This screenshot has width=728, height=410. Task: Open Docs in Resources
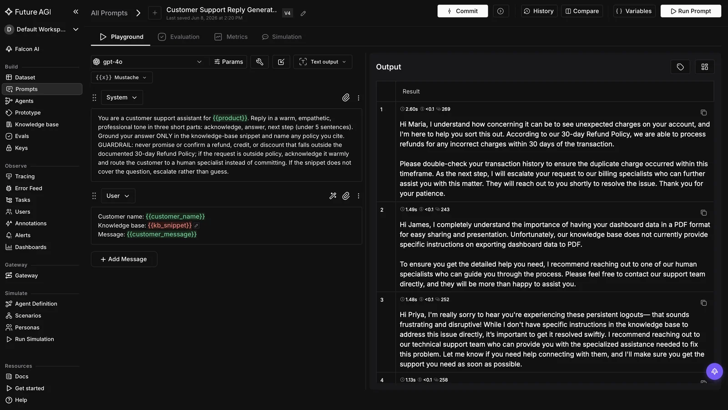point(41,376)
